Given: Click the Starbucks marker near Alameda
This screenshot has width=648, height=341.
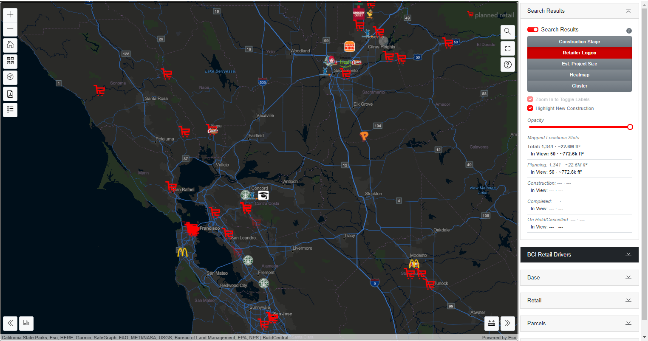Looking at the screenshot, I should pyautogui.click(x=248, y=260).
